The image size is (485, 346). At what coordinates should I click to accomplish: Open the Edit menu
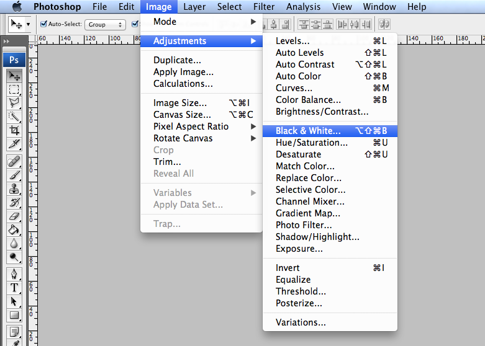(x=126, y=6)
